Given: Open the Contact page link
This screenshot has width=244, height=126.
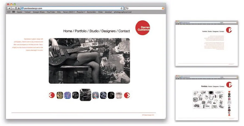Looking at the screenshot, I should pos(124,31).
